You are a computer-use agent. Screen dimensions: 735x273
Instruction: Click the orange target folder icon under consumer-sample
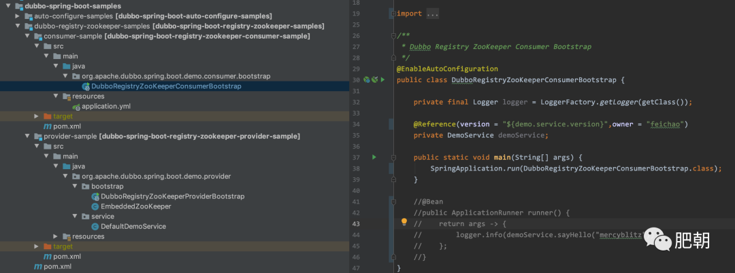coord(48,116)
